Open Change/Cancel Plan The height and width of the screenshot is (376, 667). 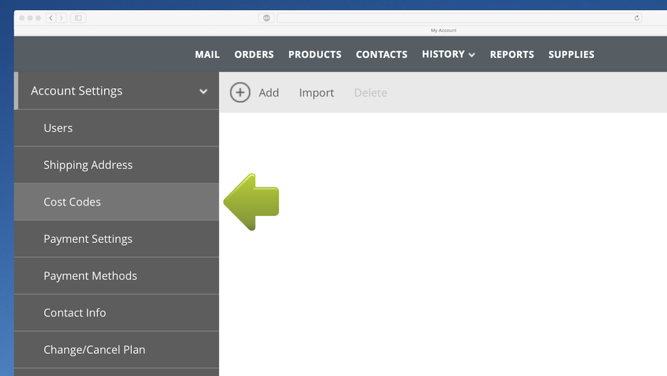pyautogui.click(x=117, y=349)
